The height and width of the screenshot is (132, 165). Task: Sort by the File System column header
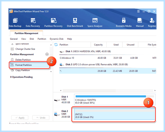147,45
